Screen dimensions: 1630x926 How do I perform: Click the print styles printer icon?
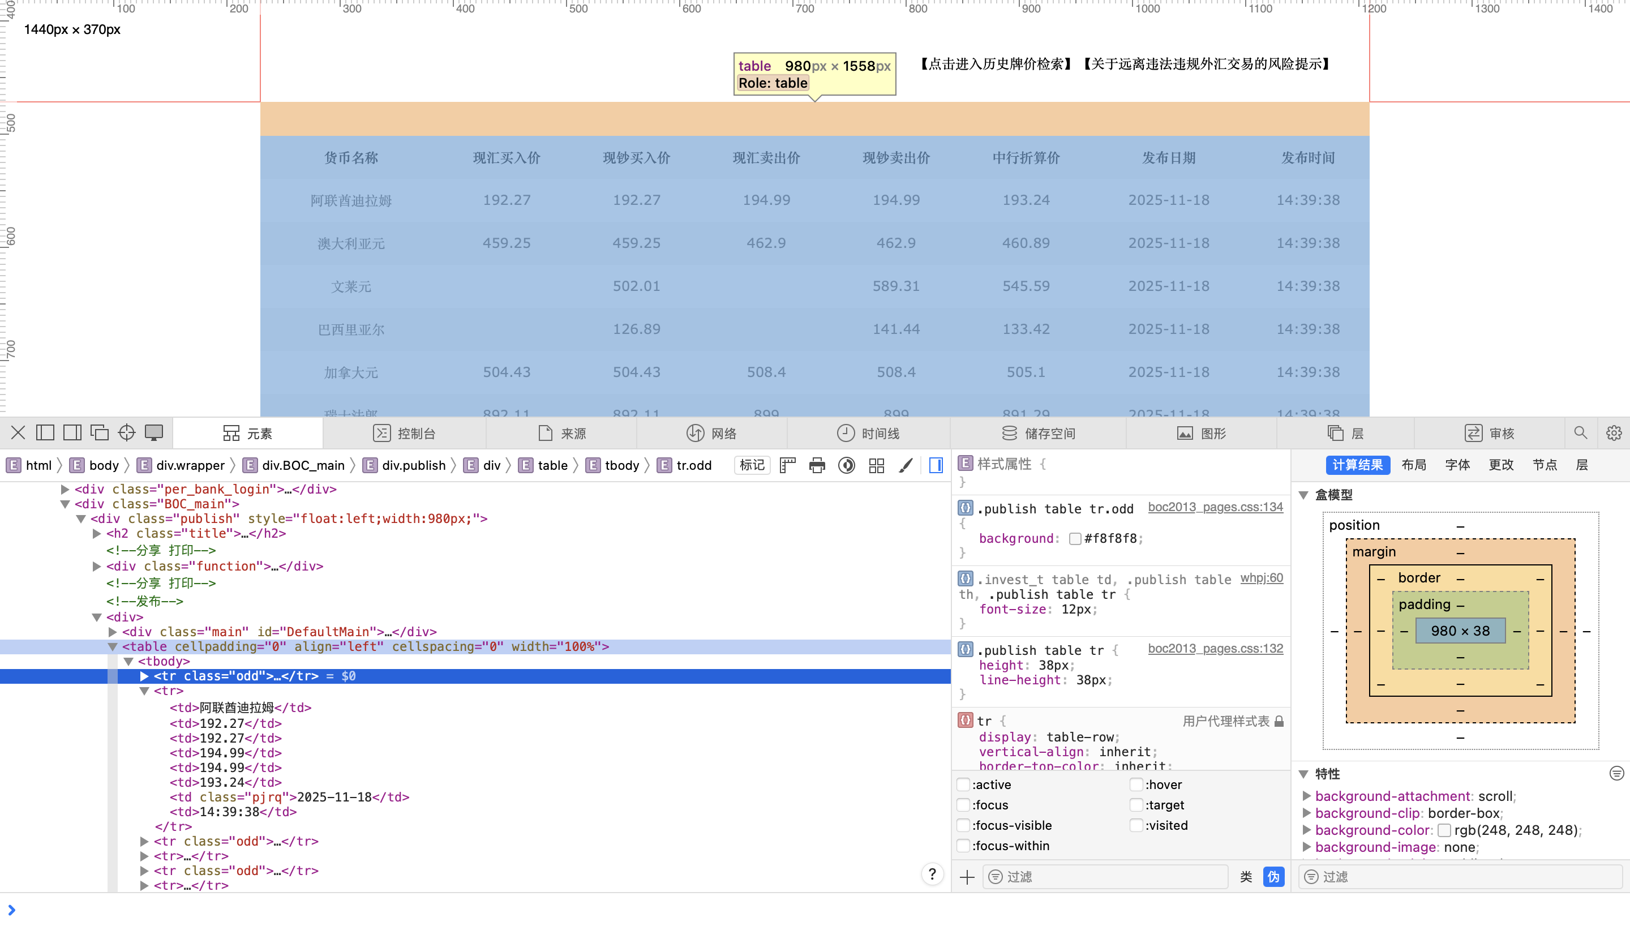click(817, 465)
